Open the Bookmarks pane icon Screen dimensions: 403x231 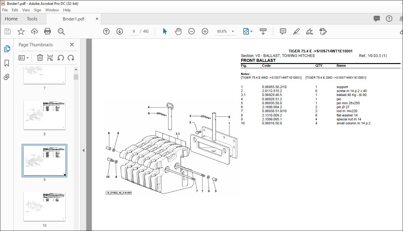tap(7, 63)
